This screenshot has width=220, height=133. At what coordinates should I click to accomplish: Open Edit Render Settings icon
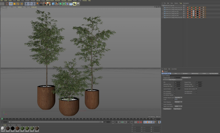coord(48,4)
